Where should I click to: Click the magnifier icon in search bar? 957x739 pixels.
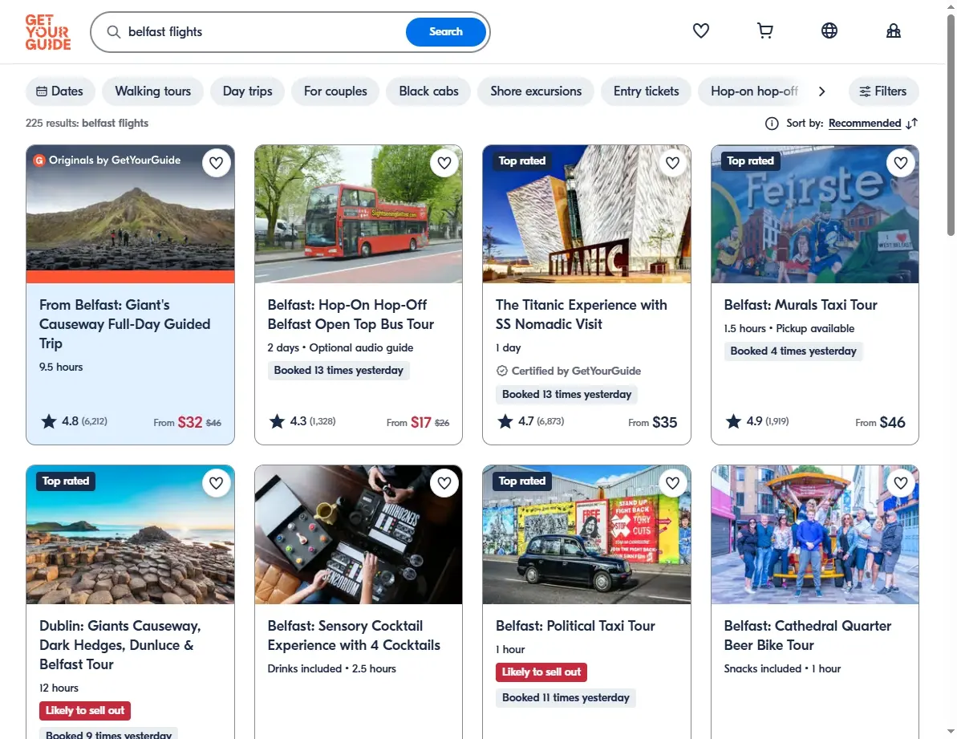(x=114, y=32)
